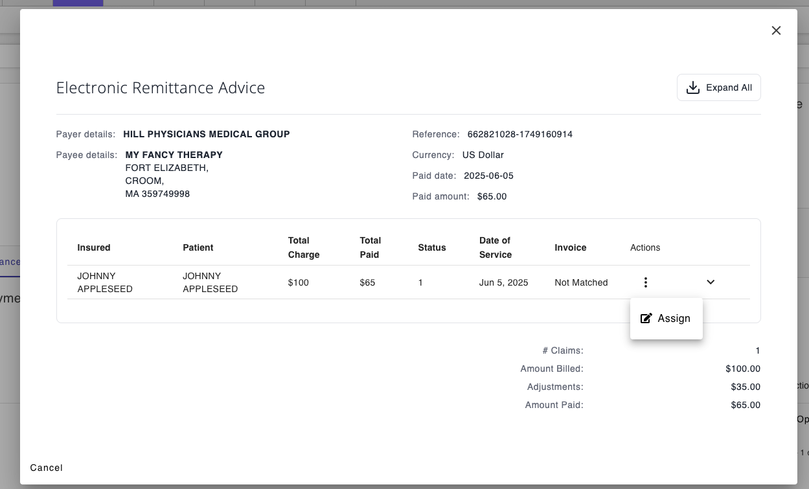Select Assign from the actions popup
The image size is (809, 489).
(x=674, y=319)
